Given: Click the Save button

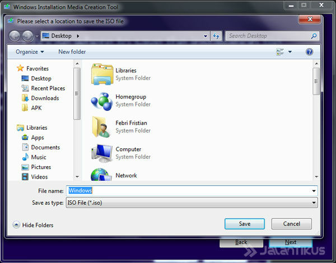Looking at the screenshot, I should (245, 224).
